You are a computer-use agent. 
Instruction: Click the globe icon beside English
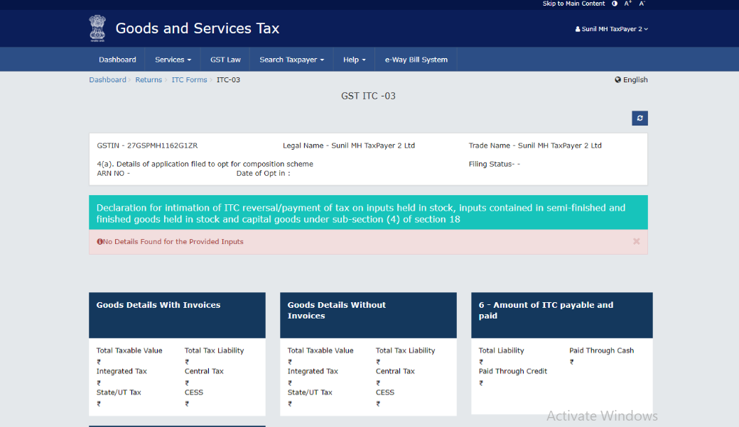click(x=618, y=80)
